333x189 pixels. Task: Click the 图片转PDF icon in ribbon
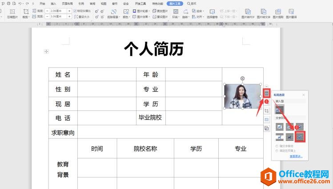[248, 13]
